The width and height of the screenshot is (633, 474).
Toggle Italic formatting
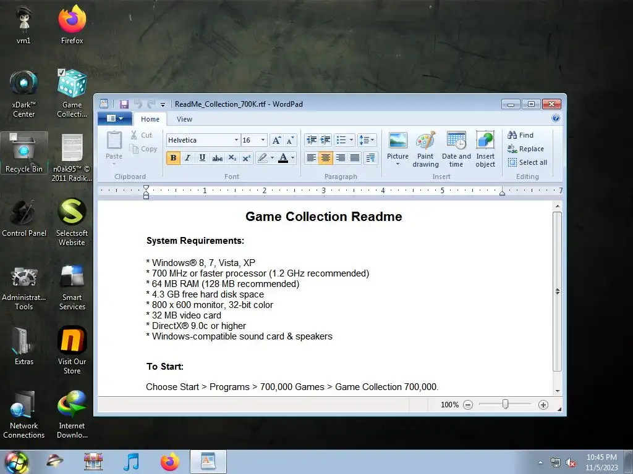click(187, 157)
